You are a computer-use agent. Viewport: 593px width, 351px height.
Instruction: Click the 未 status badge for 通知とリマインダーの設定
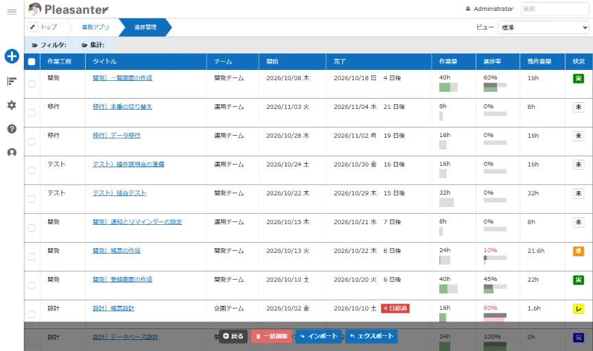pyautogui.click(x=579, y=222)
